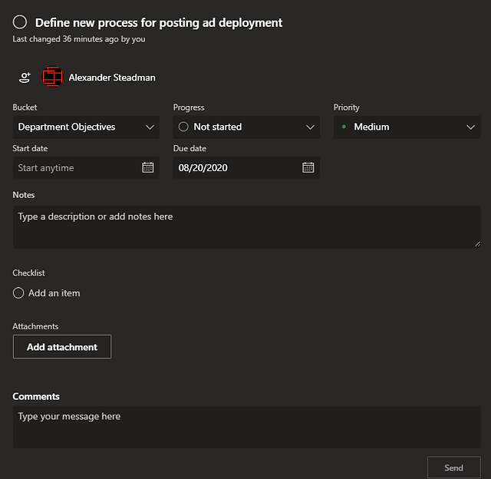Screen dimensions: 491x479
Task: Click the due date field 08/20/2020
Action: pos(246,168)
